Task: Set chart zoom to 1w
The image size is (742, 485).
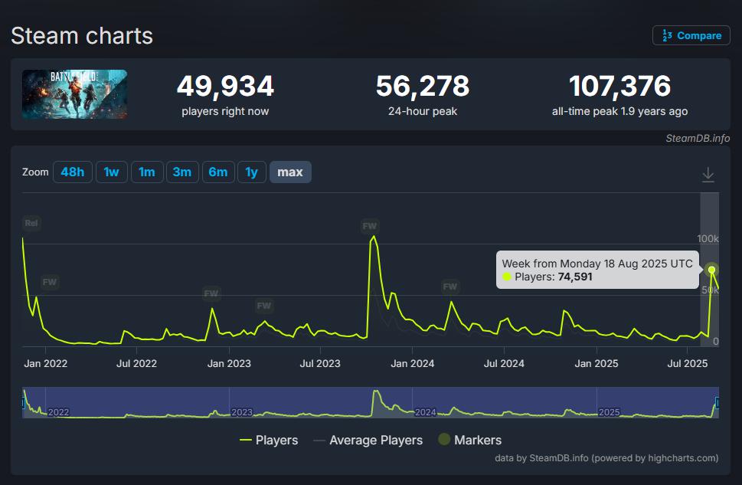Action: (x=111, y=172)
